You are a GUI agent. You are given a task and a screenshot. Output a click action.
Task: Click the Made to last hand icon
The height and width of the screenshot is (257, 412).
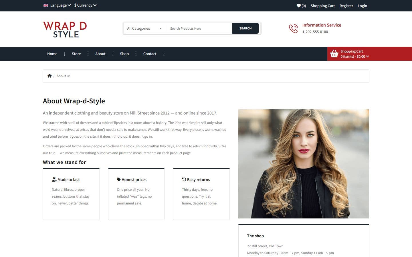54,180
